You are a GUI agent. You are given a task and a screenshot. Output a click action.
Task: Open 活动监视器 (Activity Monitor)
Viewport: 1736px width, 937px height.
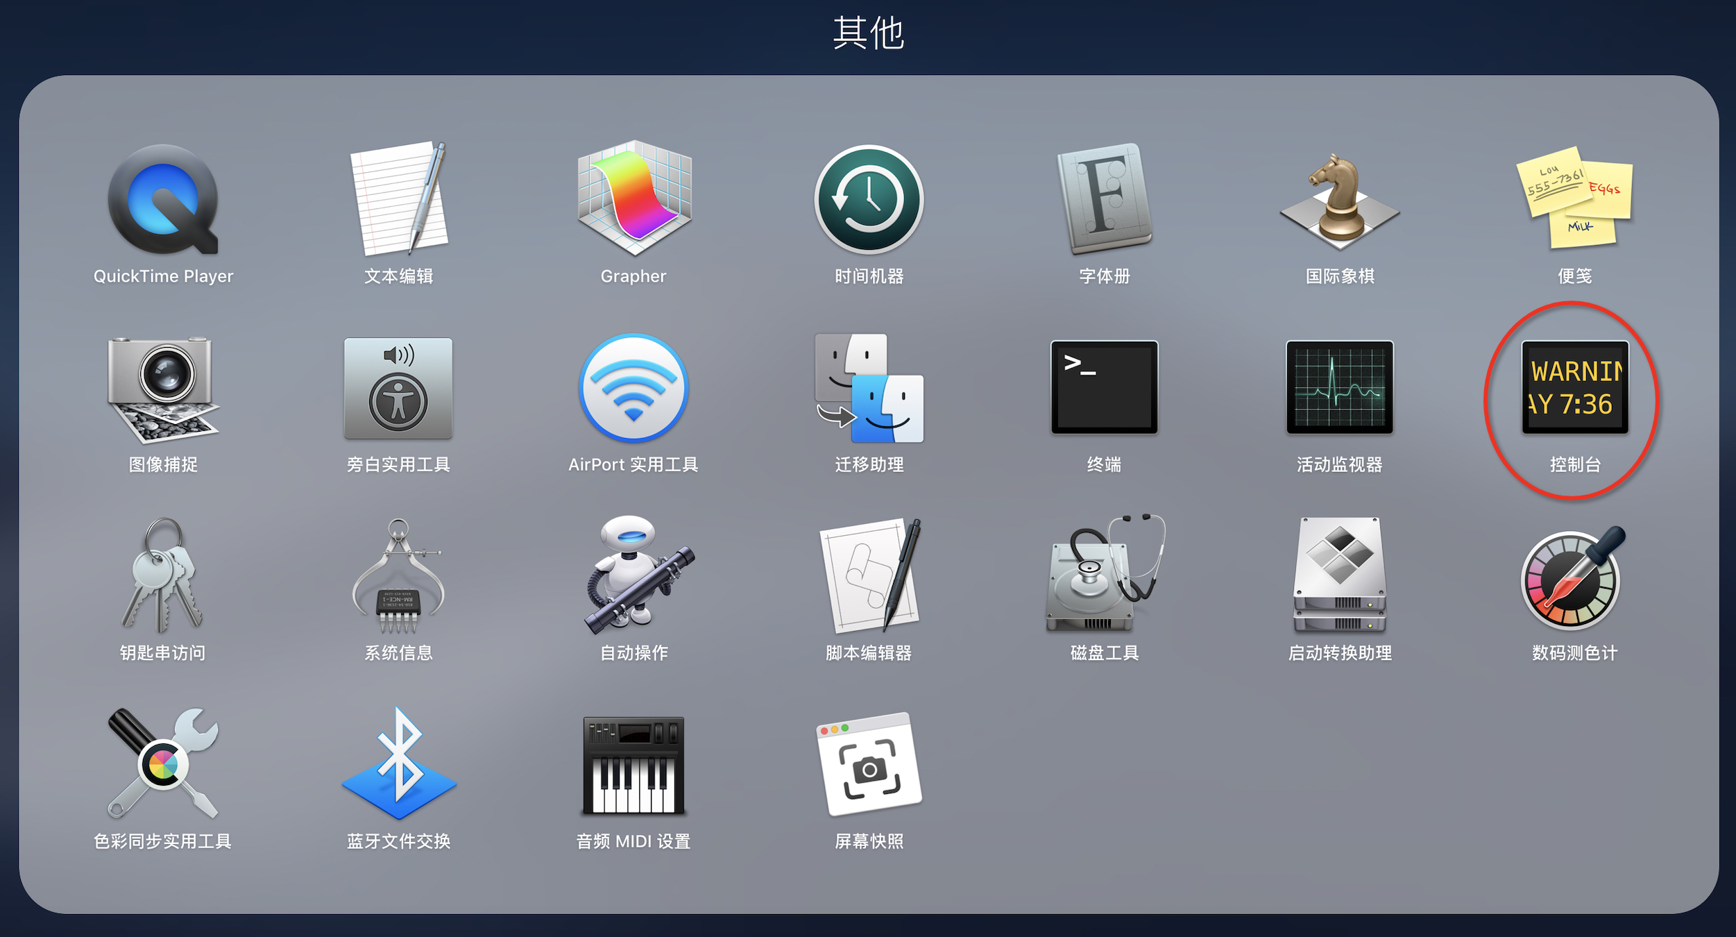click(1340, 387)
